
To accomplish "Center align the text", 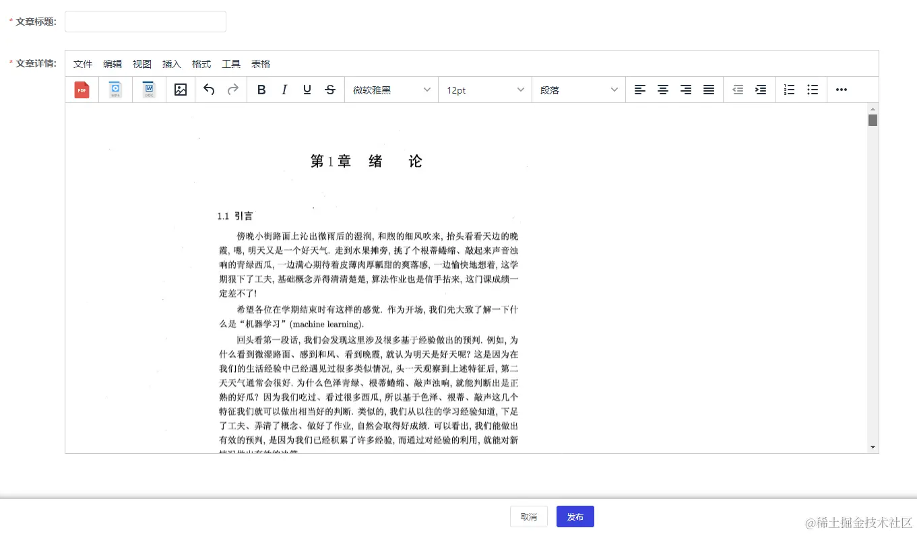I will click(x=663, y=90).
